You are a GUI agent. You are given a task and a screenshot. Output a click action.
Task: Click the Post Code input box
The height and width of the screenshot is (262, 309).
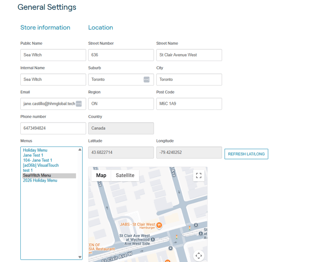click(x=189, y=104)
